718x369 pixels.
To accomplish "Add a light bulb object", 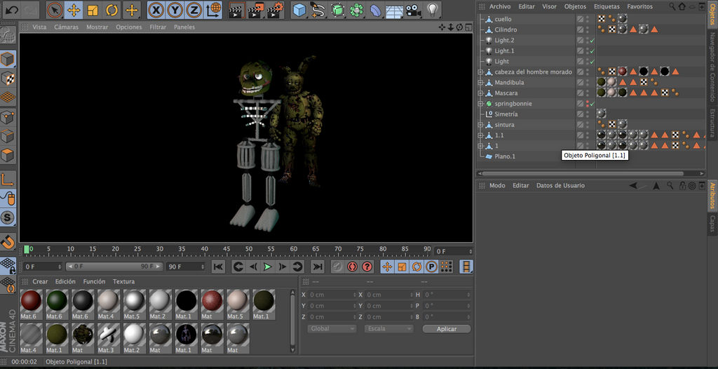I will [x=432, y=10].
